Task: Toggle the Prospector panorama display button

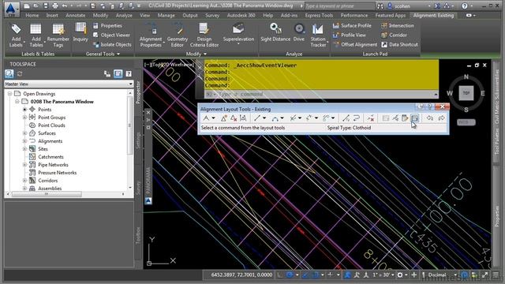Action: (118, 74)
